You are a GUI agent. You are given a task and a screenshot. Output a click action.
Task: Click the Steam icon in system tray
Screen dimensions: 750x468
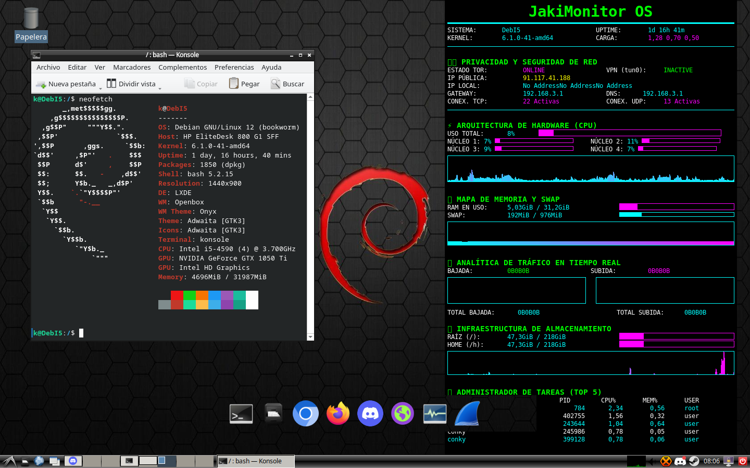pyautogui.click(x=694, y=461)
